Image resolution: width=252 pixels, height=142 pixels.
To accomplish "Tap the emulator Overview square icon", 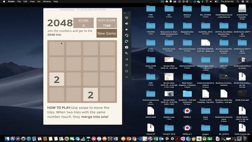I will (127, 71).
